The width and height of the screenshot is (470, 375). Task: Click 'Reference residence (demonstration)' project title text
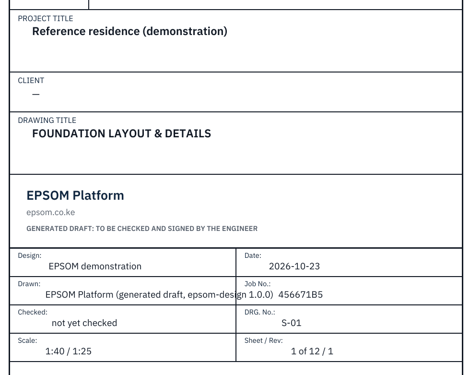click(x=130, y=31)
